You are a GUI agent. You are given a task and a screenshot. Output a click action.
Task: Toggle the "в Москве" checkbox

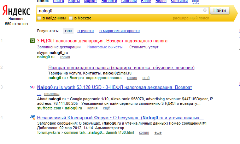point(71,18)
